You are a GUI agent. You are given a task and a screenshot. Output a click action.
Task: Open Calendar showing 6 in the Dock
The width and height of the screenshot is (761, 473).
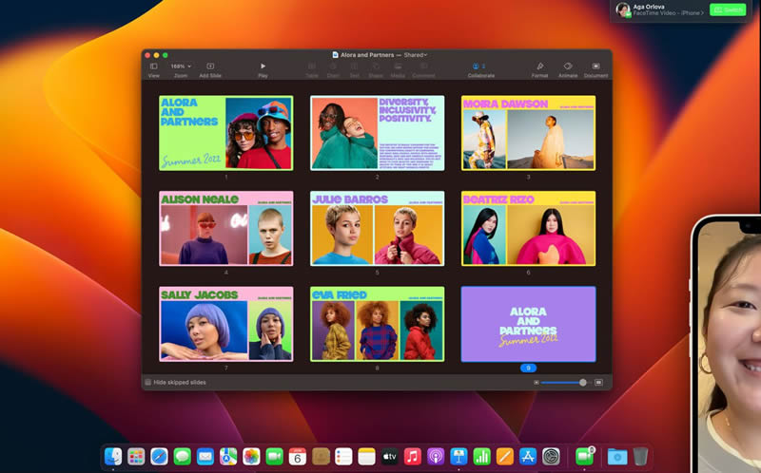[298, 457]
